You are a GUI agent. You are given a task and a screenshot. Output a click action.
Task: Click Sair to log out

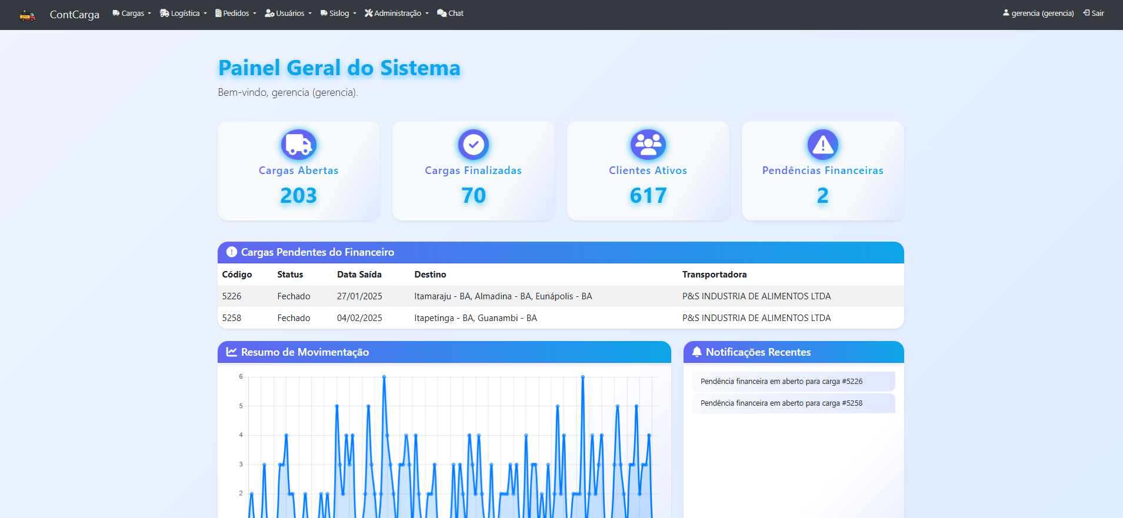coord(1094,14)
